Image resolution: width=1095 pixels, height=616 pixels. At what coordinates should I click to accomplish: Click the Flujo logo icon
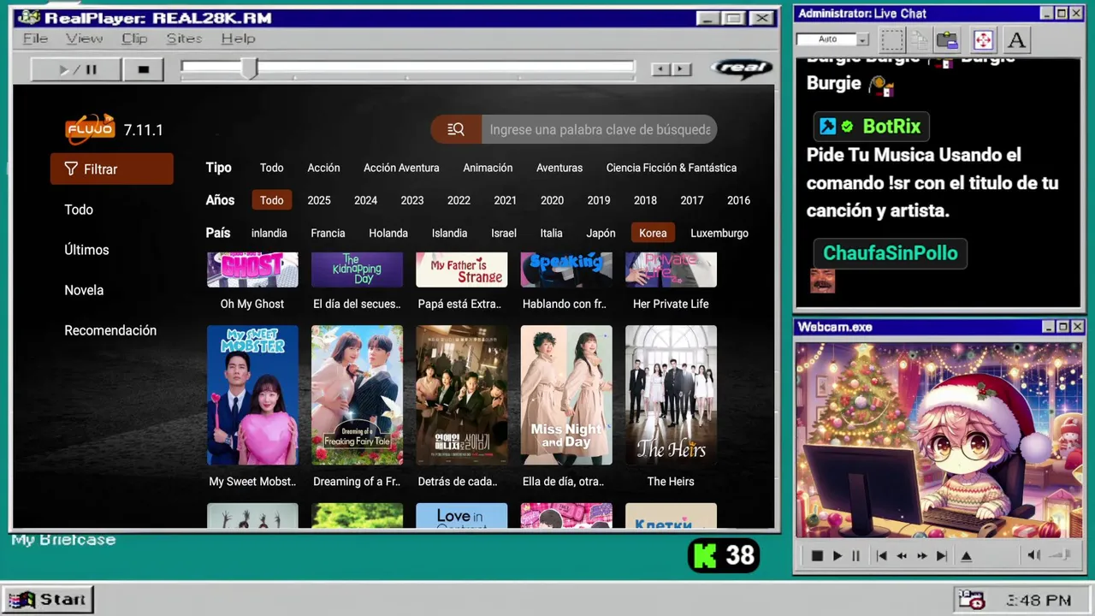coord(90,129)
